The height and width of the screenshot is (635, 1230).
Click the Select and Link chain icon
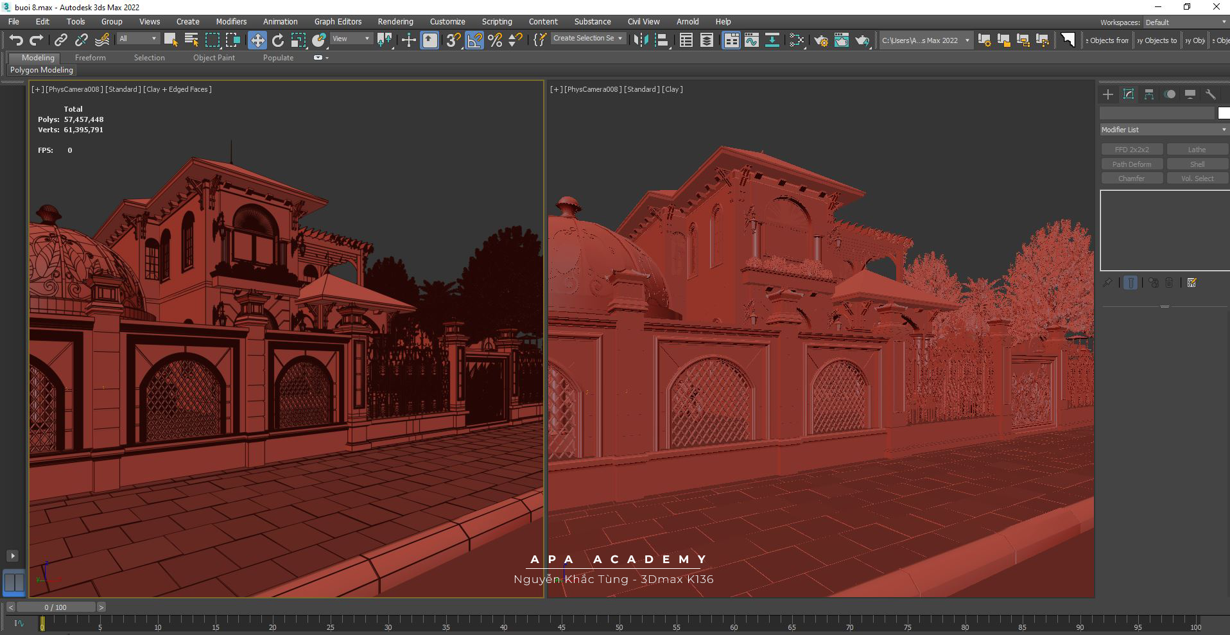[x=60, y=40]
